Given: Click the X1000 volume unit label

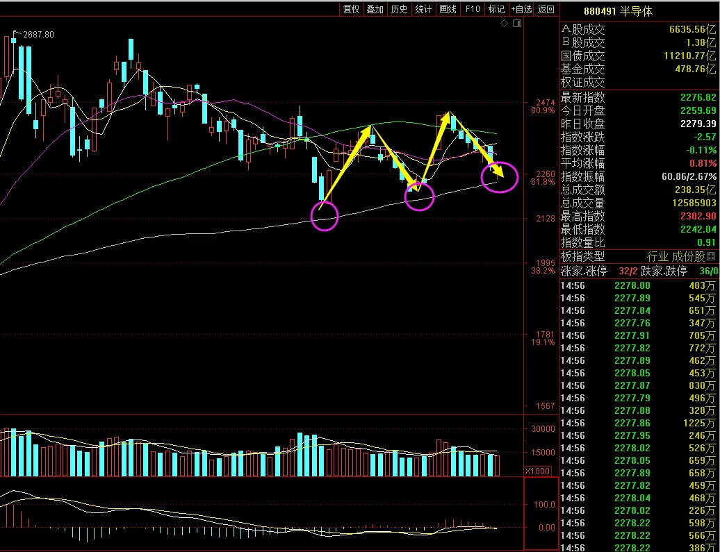Looking at the screenshot, I should pos(537,471).
